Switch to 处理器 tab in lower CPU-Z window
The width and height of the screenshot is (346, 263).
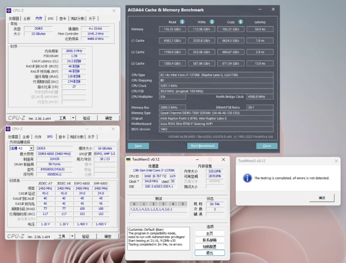tap(13, 137)
